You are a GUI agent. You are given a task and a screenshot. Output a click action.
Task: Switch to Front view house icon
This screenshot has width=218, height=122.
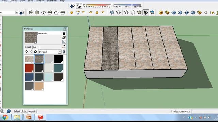[x=43, y=13]
